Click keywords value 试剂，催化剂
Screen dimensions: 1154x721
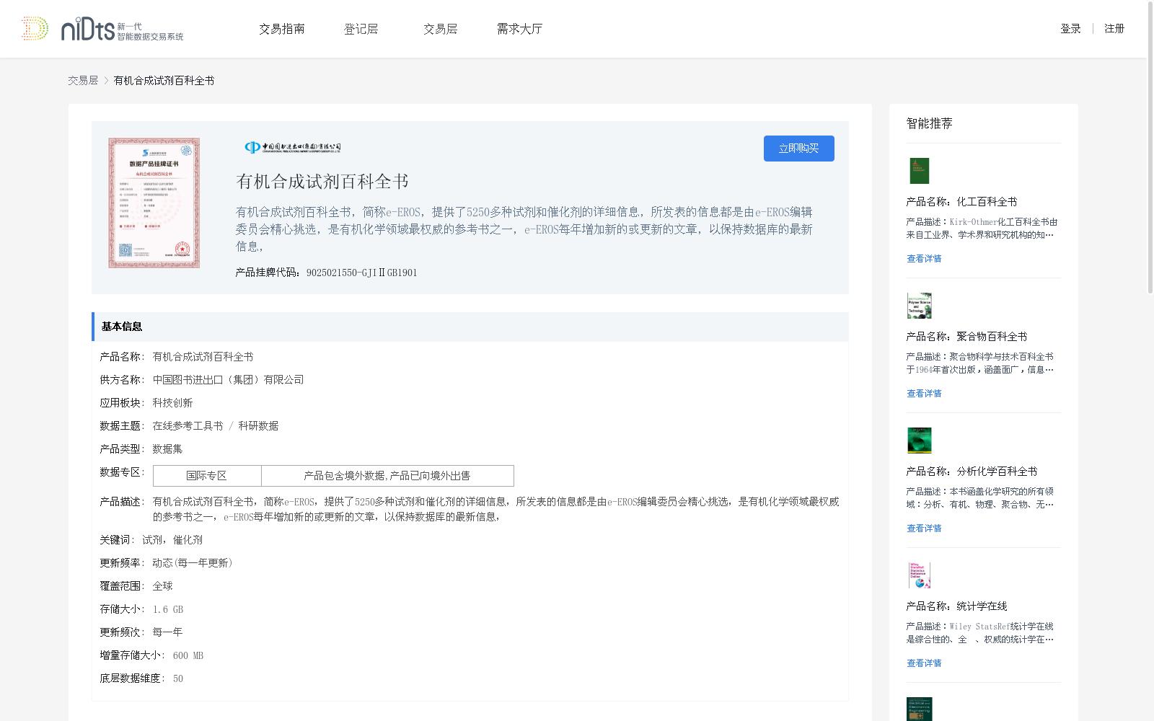point(172,540)
